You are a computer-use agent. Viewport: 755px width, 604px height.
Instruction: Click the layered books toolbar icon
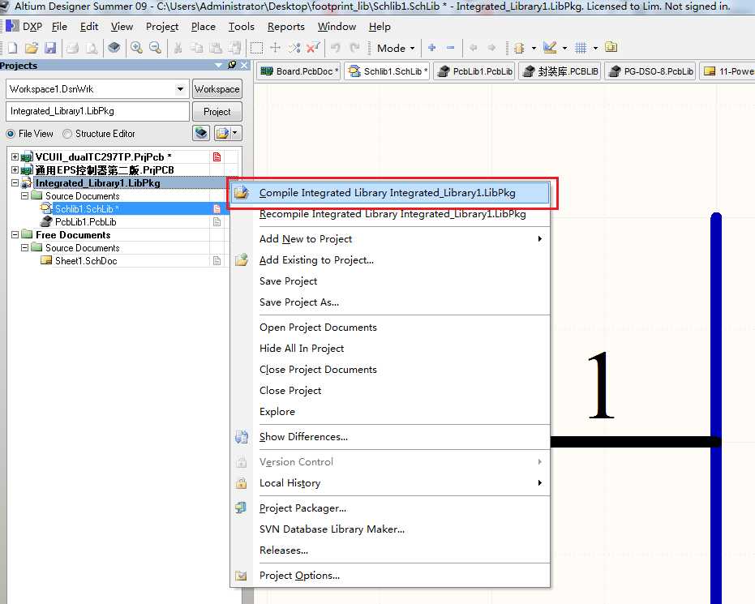(114, 48)
